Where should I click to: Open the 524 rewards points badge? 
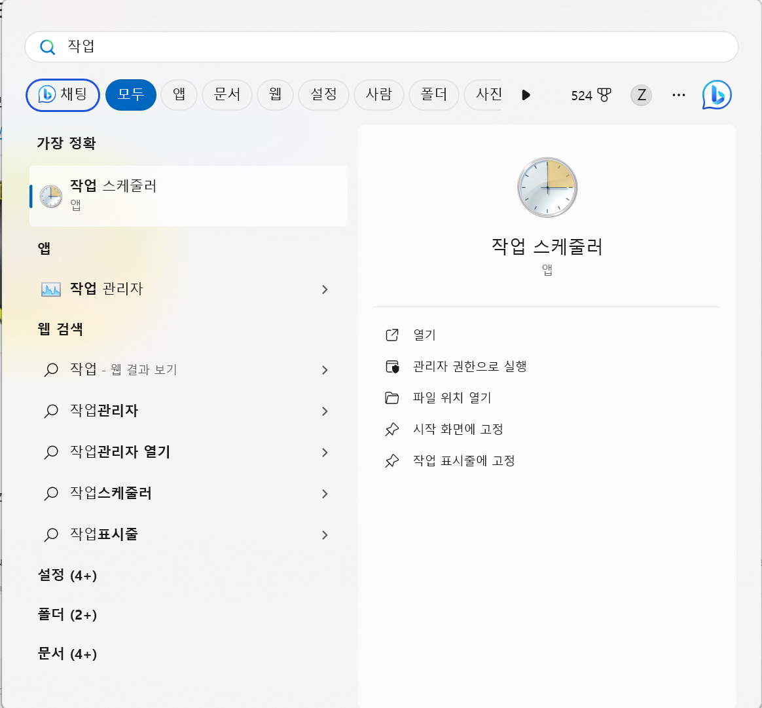(x=591, y=96)
